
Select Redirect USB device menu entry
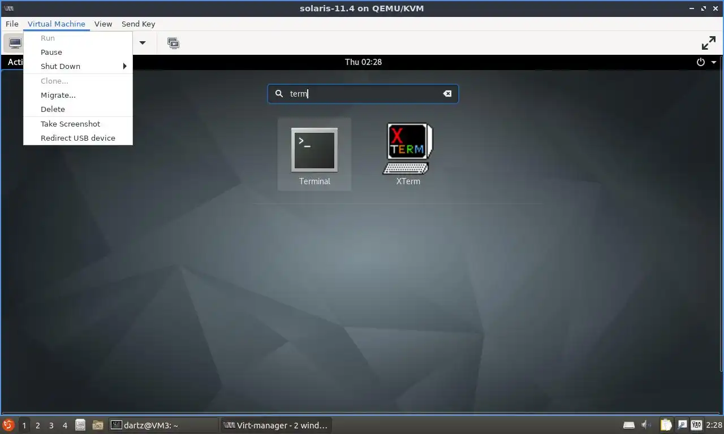(78, 138)
